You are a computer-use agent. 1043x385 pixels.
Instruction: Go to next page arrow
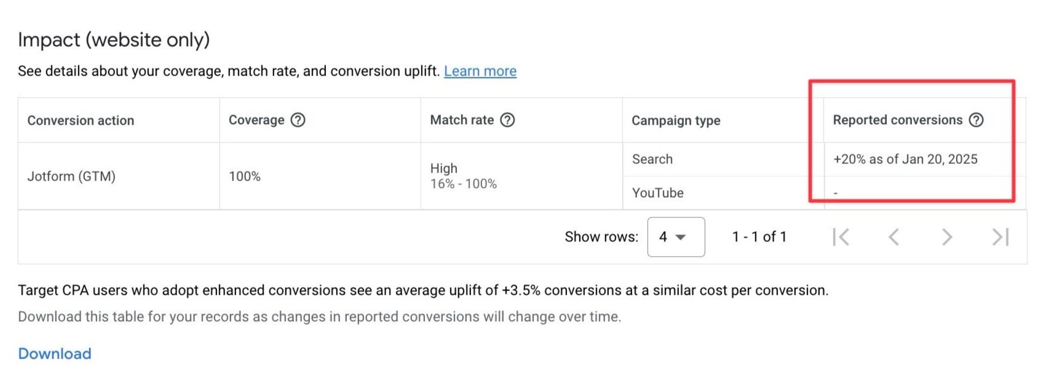(x=947, y=237)
